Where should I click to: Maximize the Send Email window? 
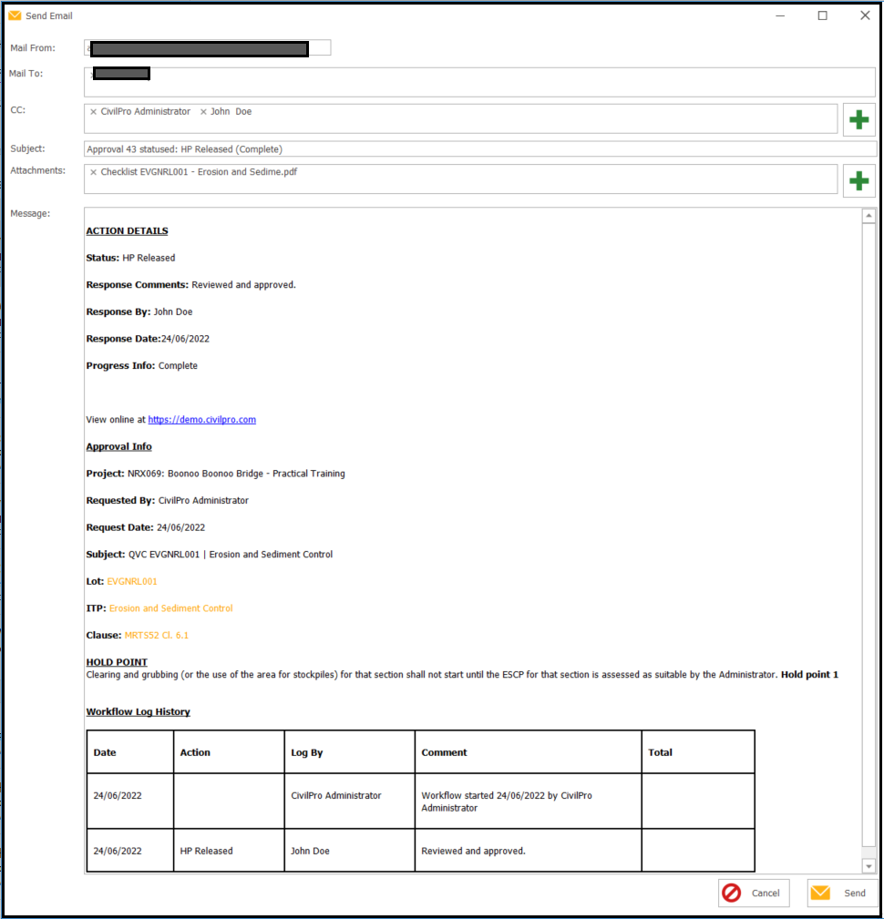822,15
